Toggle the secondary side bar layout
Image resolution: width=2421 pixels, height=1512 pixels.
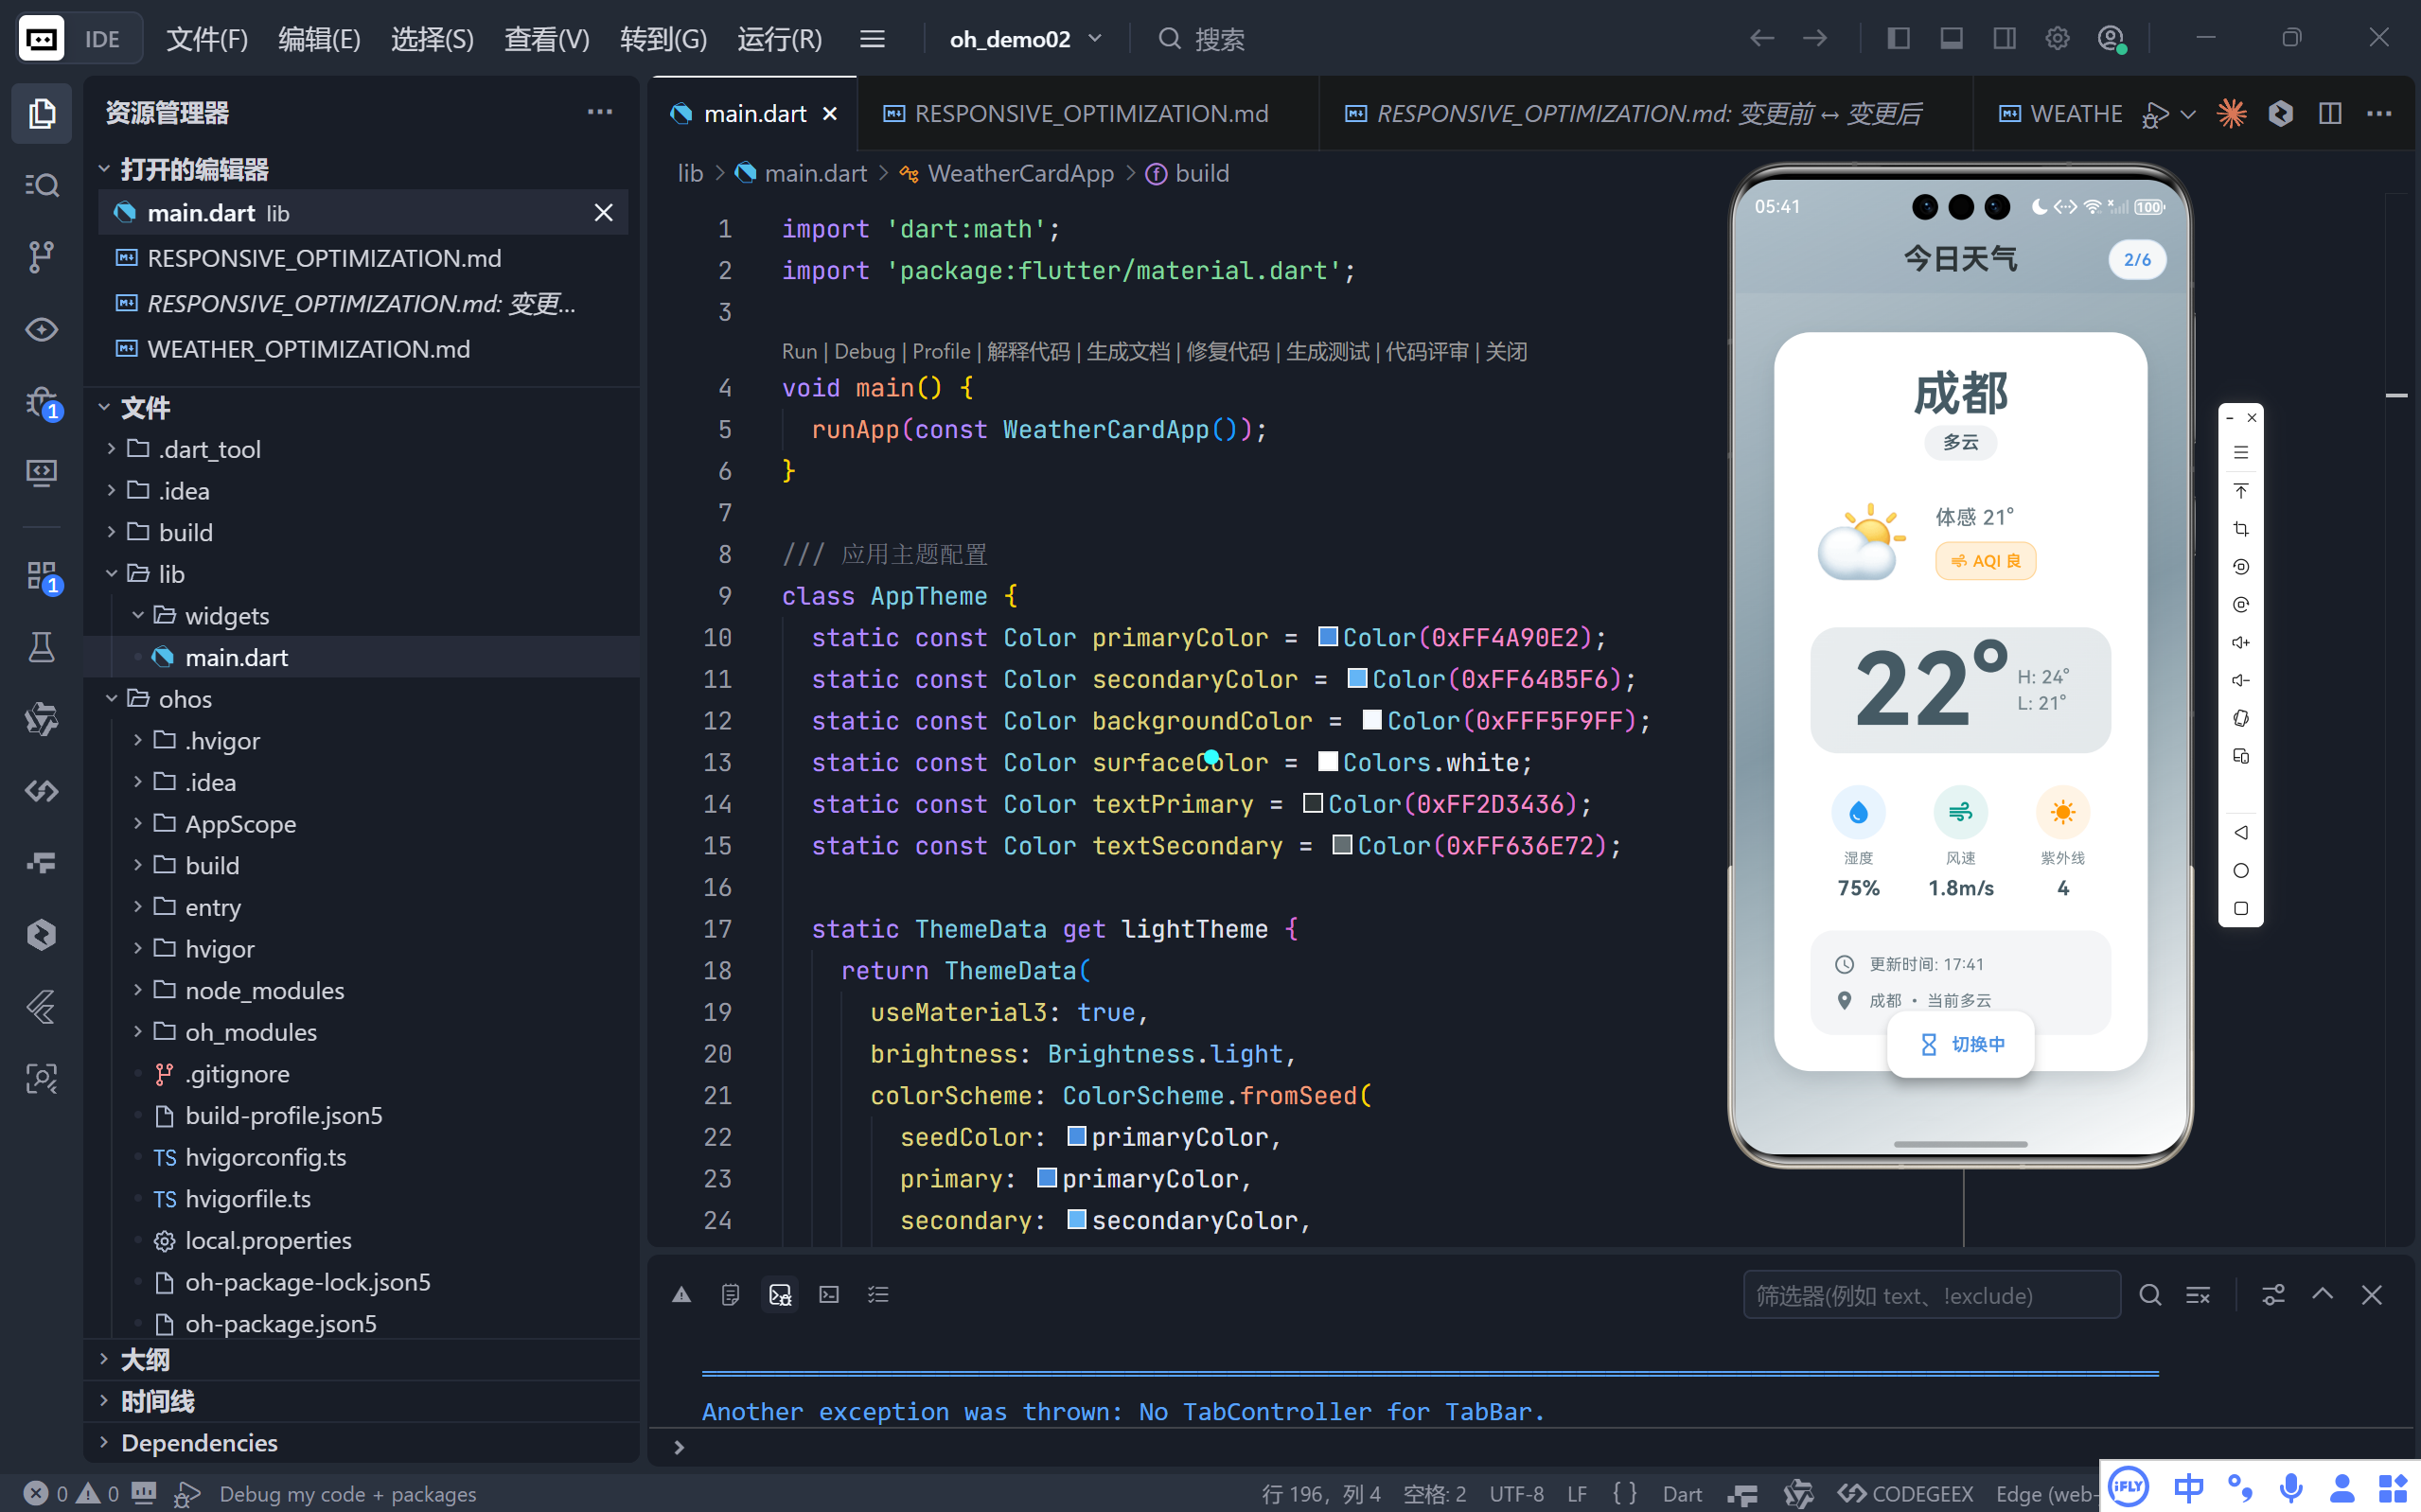coord(2004,39)
